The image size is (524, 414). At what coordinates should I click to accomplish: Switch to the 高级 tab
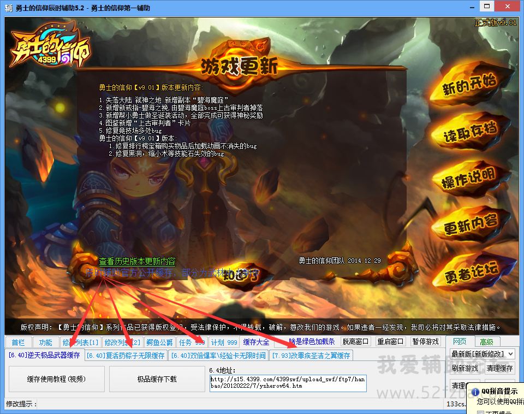pyautogui.click(x=486, y=342)
